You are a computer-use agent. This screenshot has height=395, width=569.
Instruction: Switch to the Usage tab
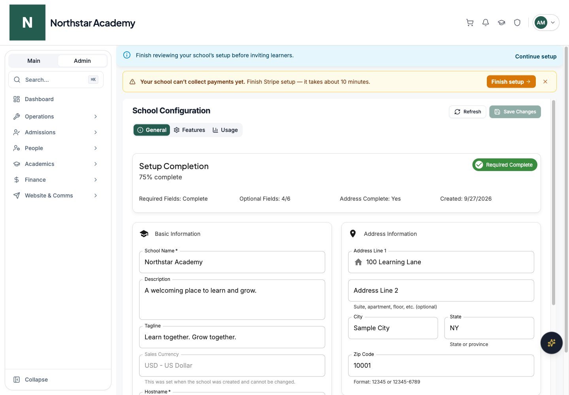coord(225,130)
